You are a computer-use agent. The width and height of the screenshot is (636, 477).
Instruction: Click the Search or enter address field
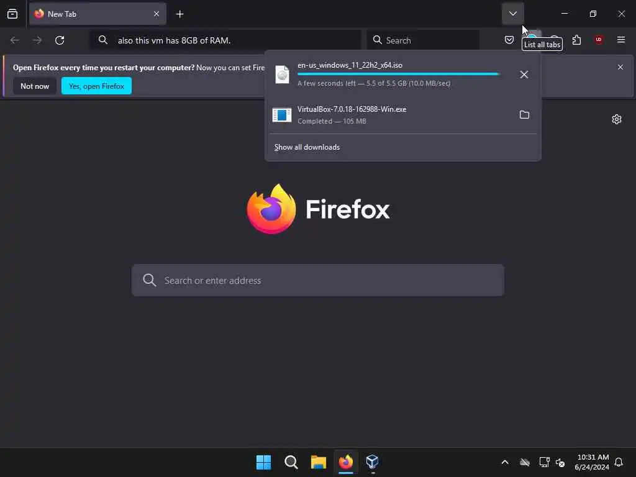click(318, 280)
